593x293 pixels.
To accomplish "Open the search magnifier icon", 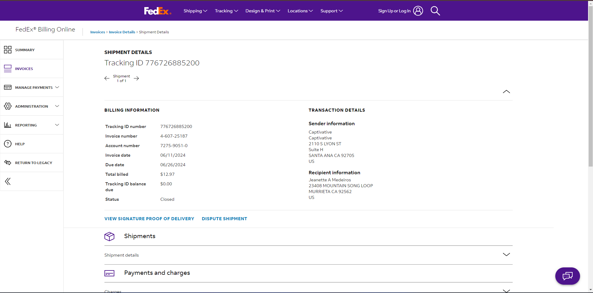I will 435,11.
